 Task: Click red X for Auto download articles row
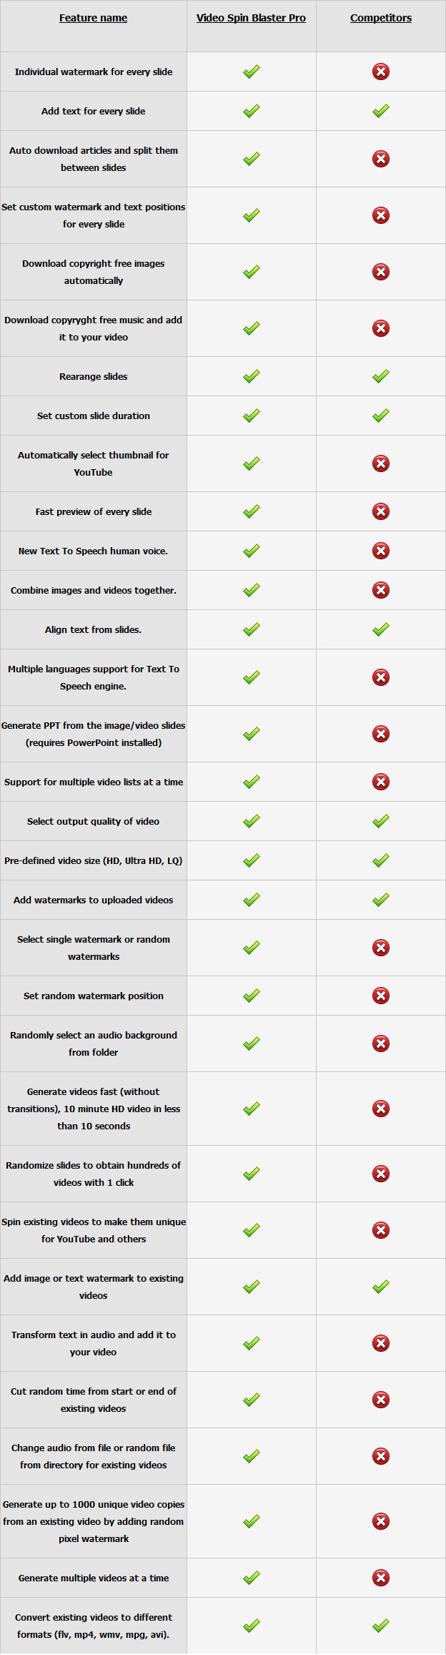[x=381, y=159]
